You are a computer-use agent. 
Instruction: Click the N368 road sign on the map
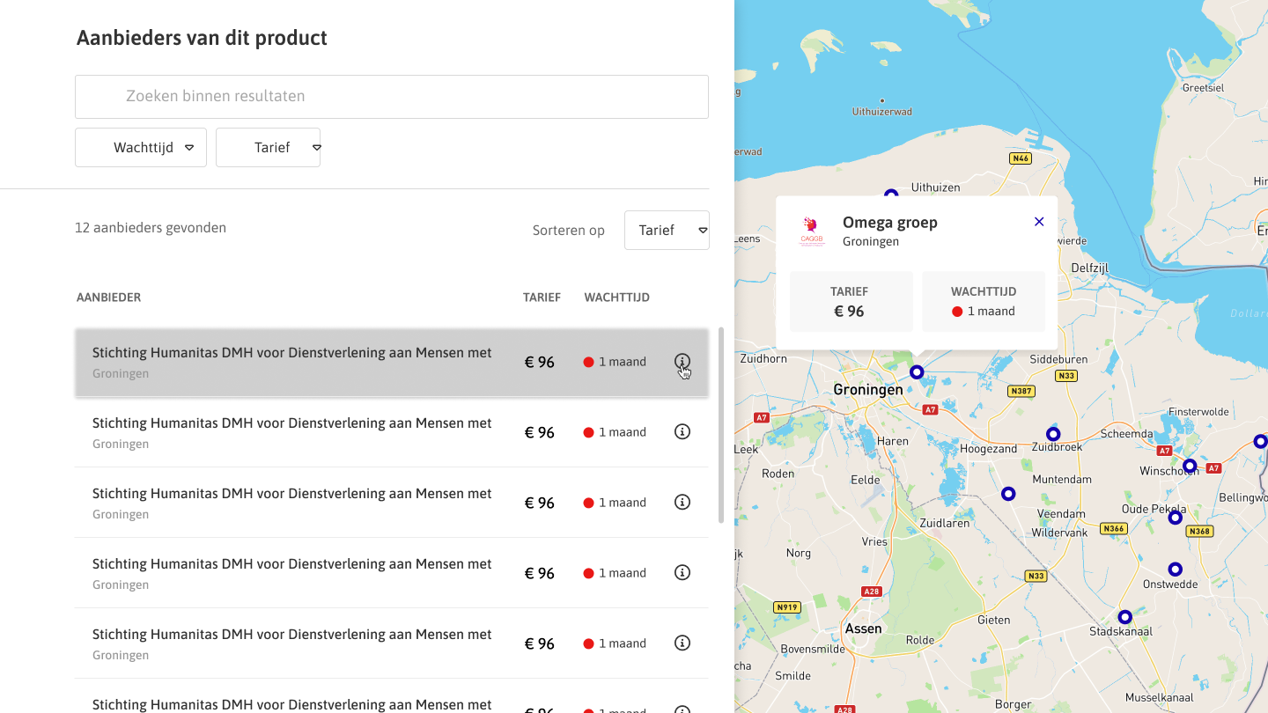coord(1199,531)
